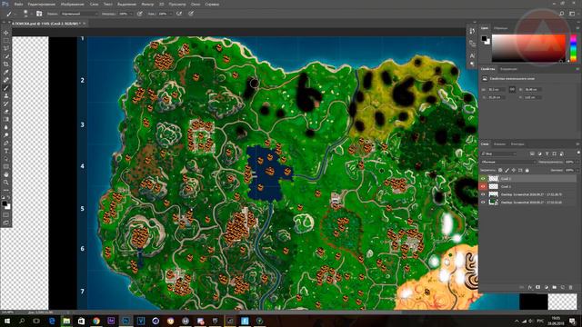The height and width of the screenshot is (327, 582).
Task: Toggle lock all padlock icon
Action: [x=527, y=171]
